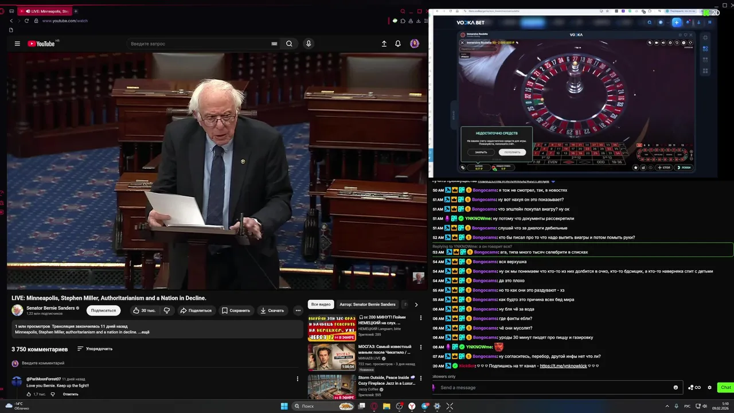
Task: Show hidden system tray icons chevron
Action: coord(667,406)
